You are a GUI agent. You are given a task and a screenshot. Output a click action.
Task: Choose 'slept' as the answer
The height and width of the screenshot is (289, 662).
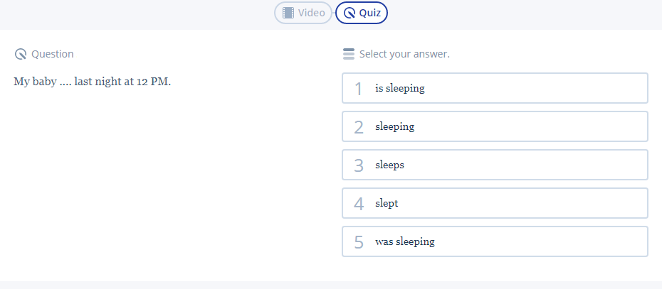pyautogui.click(x=495, y=203)
